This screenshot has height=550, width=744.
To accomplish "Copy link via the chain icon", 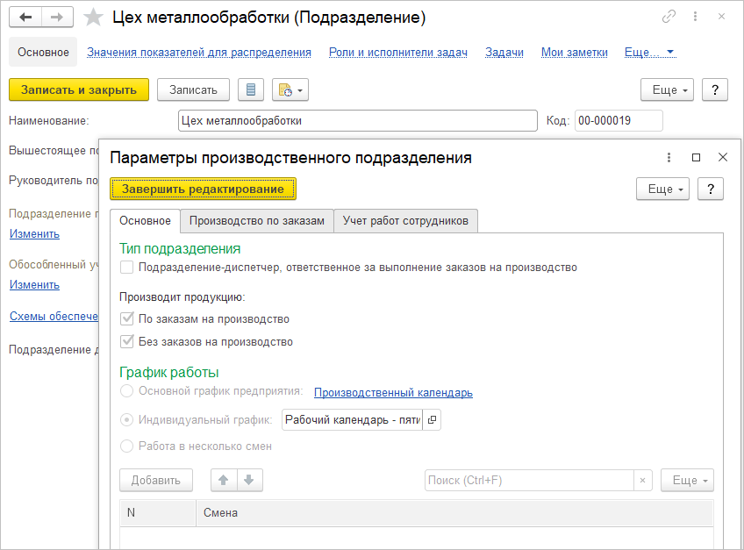I will (x=669, y=17).
